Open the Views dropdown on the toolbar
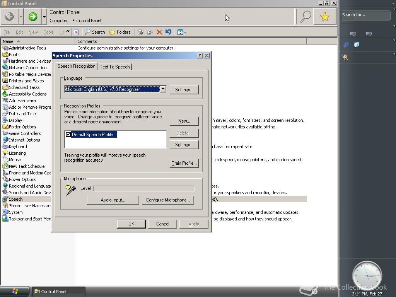 pyautogui.click(x=181, y=32)
